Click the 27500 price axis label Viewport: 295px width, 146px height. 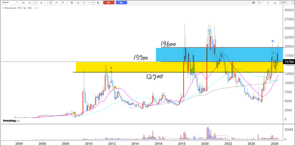point(289,19)
